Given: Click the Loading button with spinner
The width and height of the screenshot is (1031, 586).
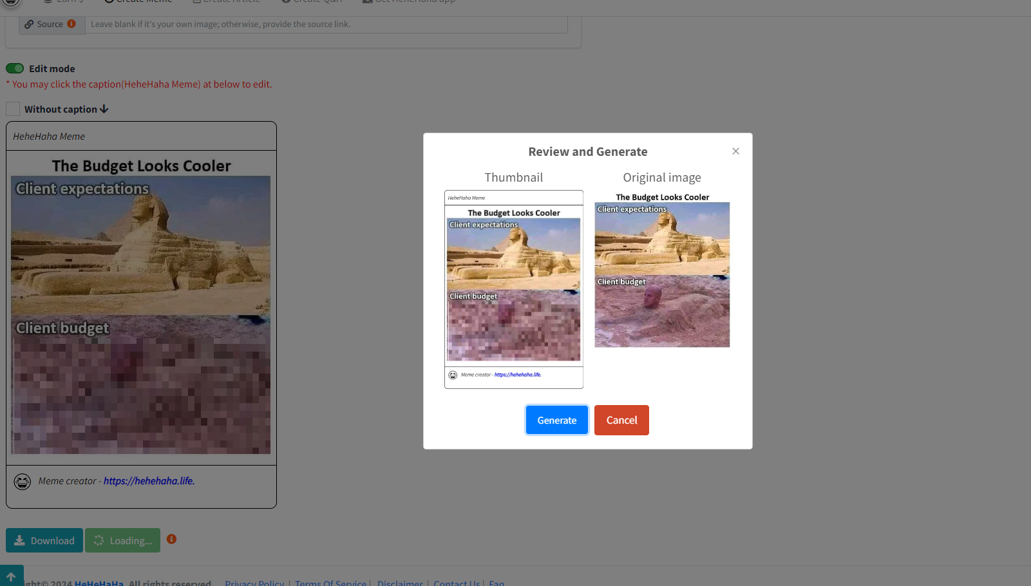Looking at the screenshot, I should (x=122, y=540).
